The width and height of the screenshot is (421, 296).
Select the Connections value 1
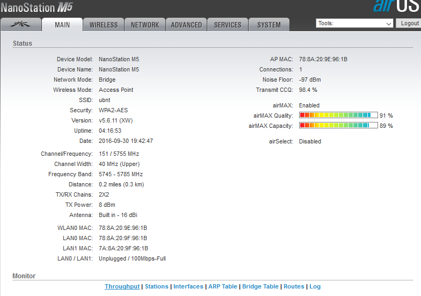[x=301, y=69]
